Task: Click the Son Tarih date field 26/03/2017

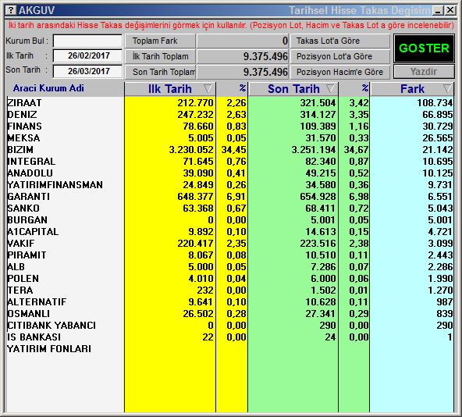Action: click(87, 71)
